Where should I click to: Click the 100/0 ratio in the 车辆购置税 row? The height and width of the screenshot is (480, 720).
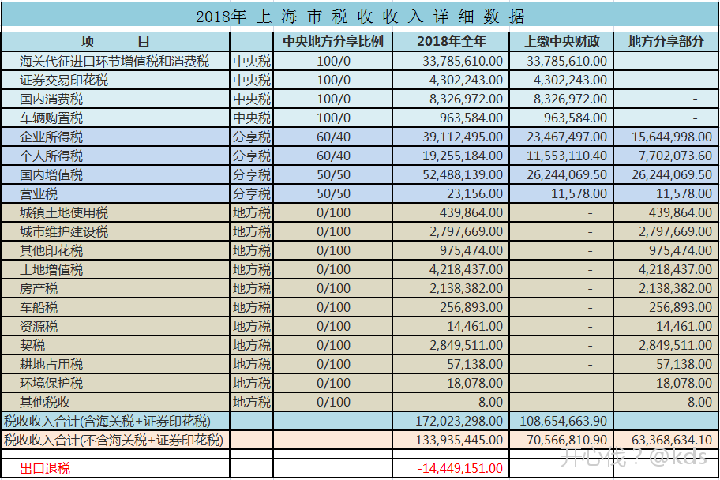pyautogui.click(x=333, y=118)
